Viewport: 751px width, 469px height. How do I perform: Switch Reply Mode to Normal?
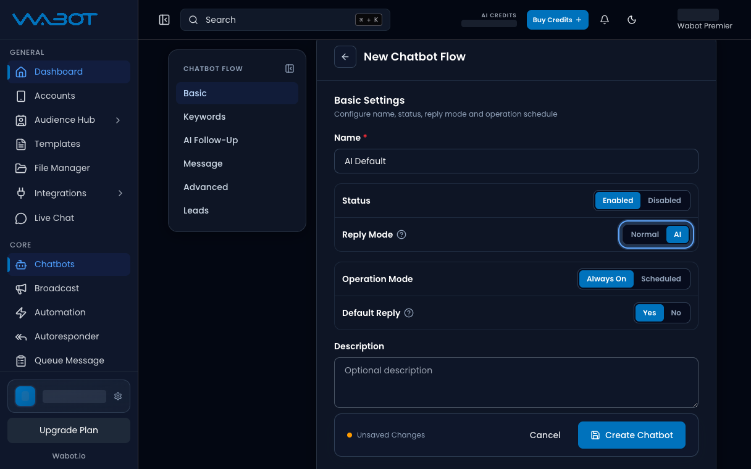[645, 234]
